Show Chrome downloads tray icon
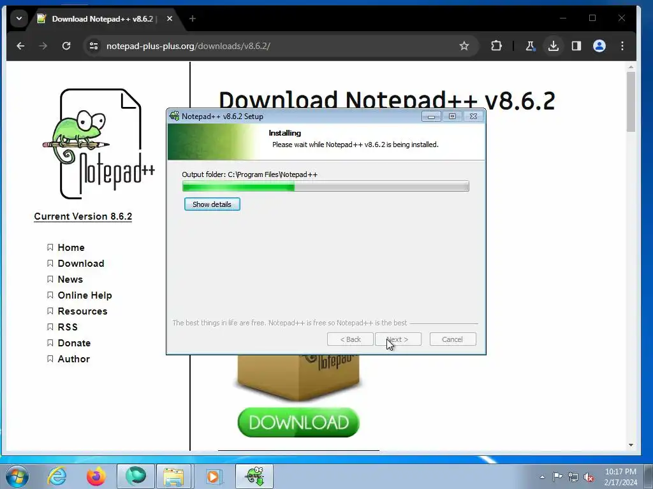The height and width of the screenshot is (489, 653). point(553,46)
